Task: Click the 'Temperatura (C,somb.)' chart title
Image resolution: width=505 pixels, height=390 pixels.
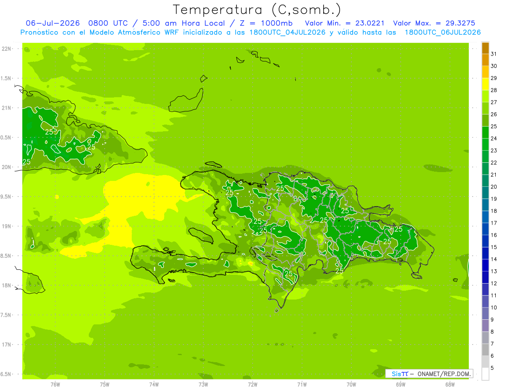Action: (x=257, y=10)
